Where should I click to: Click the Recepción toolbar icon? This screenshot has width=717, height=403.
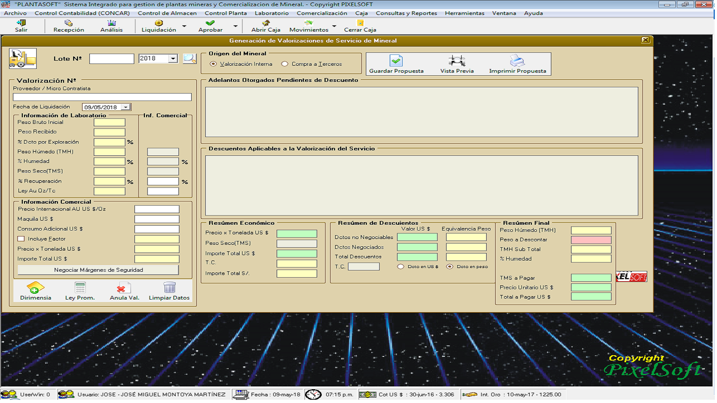coord(69,23)
